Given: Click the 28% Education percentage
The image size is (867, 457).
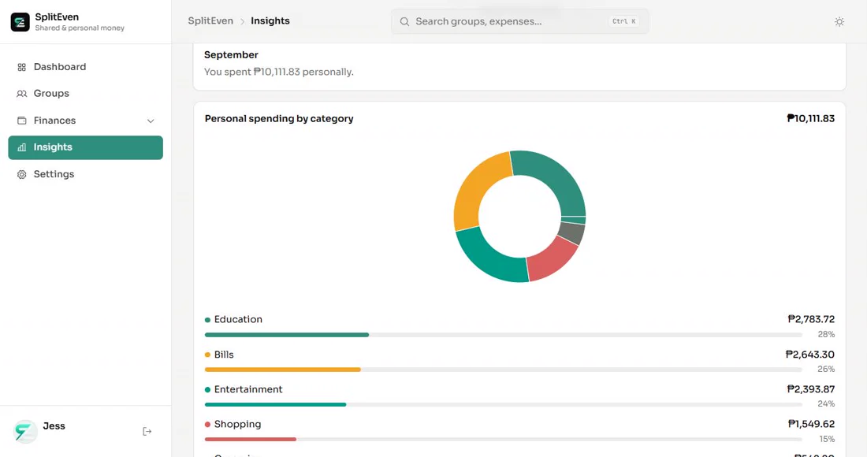Looking at the screenshot, I should (x=826, y=334).
